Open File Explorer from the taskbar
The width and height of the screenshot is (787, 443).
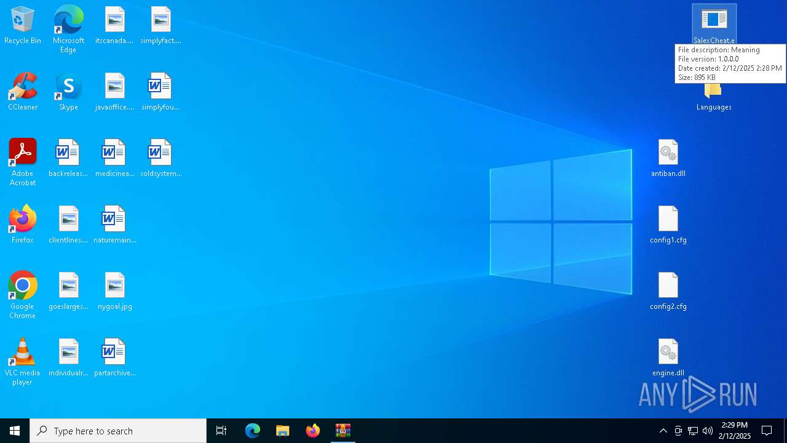coord(283,431)
